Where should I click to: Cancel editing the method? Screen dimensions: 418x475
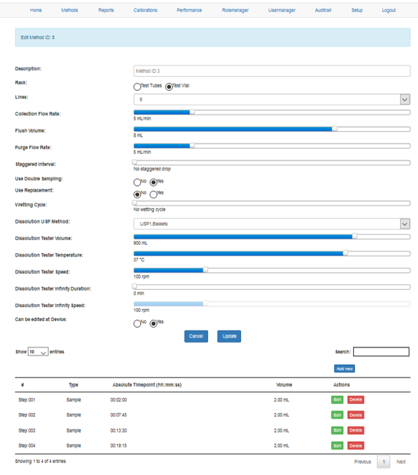pos(196,336)
